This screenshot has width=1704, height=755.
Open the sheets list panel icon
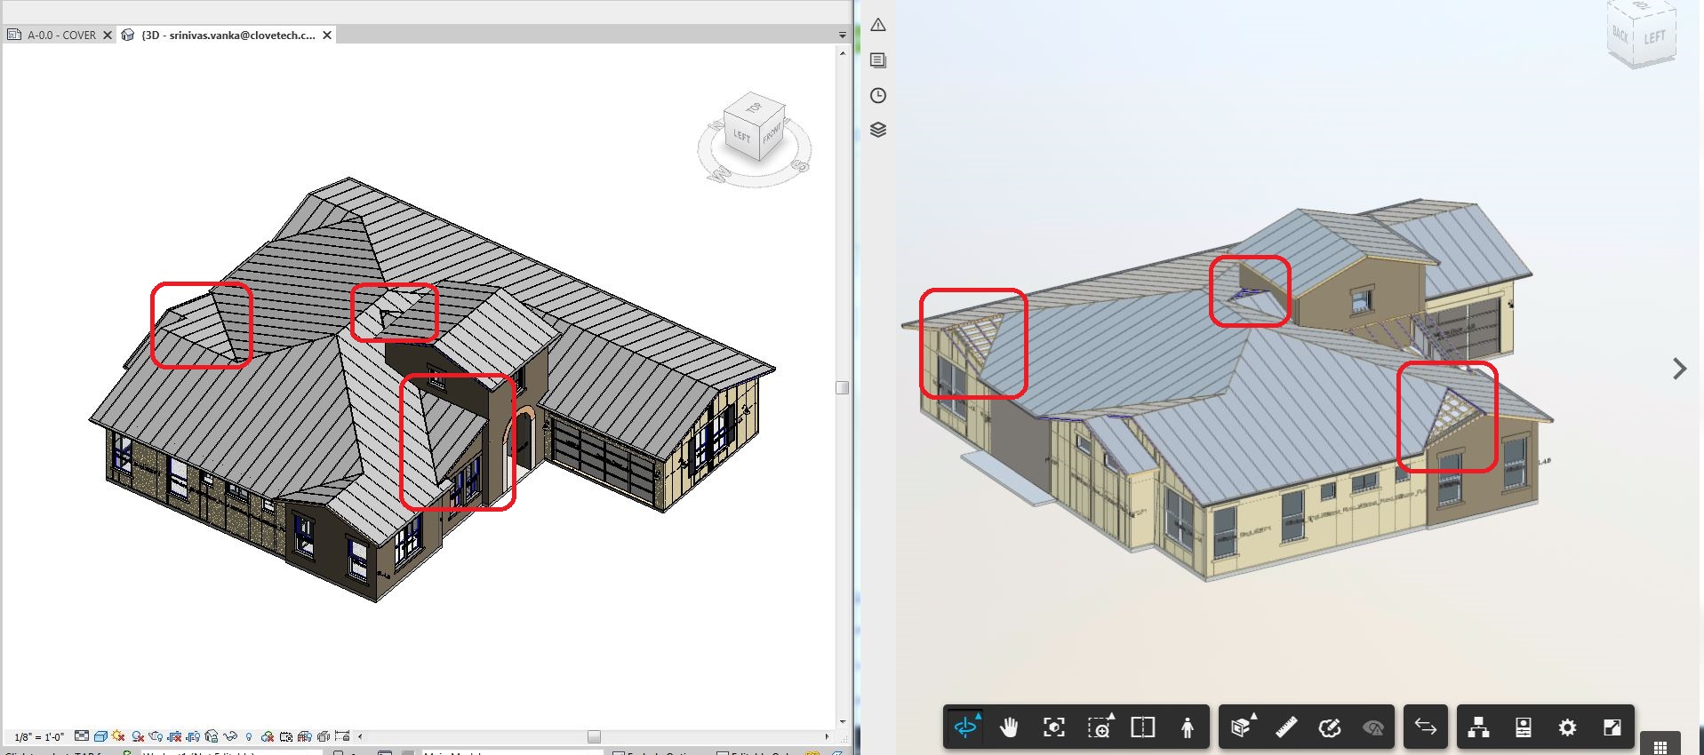878,60
